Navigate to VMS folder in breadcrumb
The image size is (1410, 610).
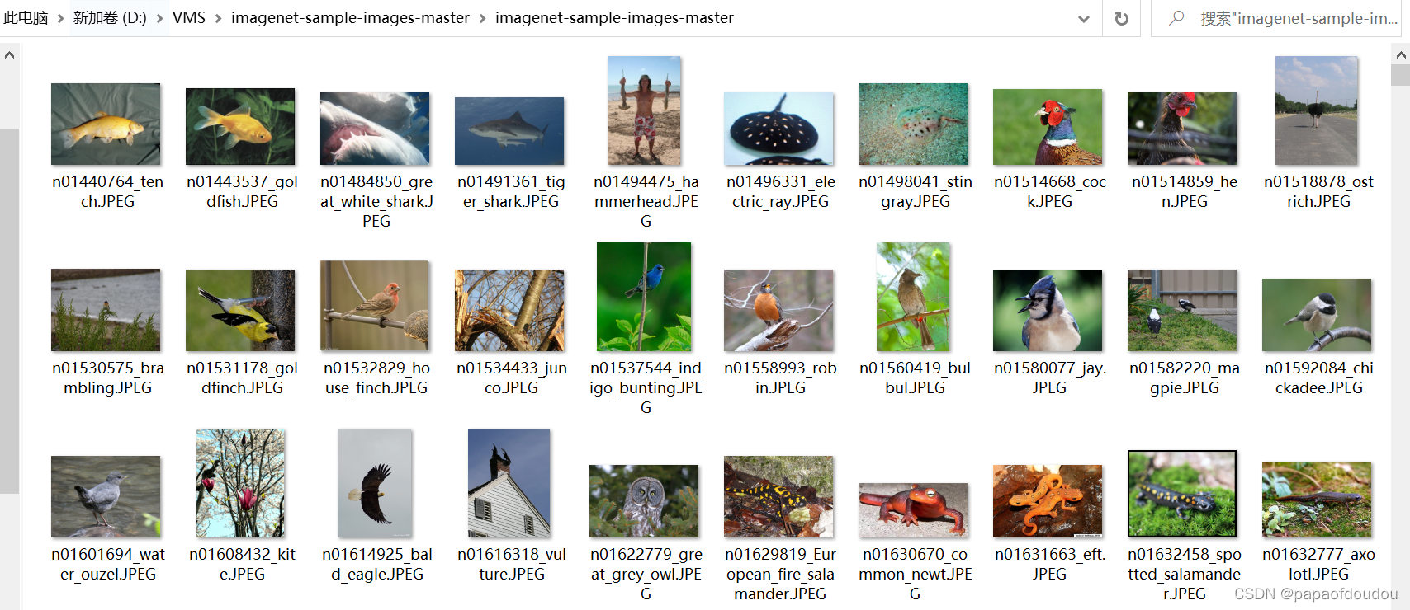pyautogui.click(x=189, y=18)
